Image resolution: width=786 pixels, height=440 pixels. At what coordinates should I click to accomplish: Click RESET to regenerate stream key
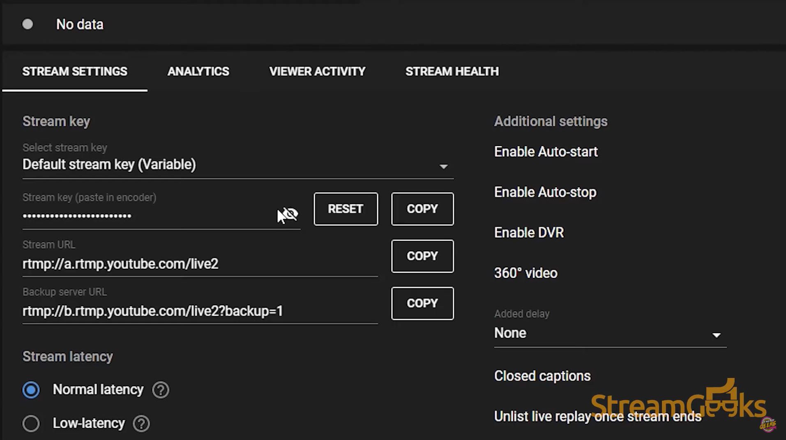346,209
